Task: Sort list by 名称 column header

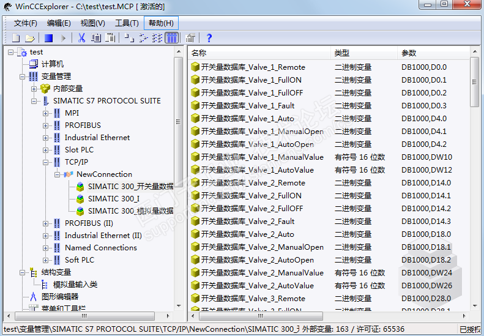Action: click(x=259, y=53)
